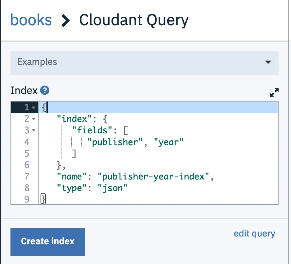This screenshot has height=264, width=291.
Task: Click the "index" key on line 2
Action: [x=74, y=119]
